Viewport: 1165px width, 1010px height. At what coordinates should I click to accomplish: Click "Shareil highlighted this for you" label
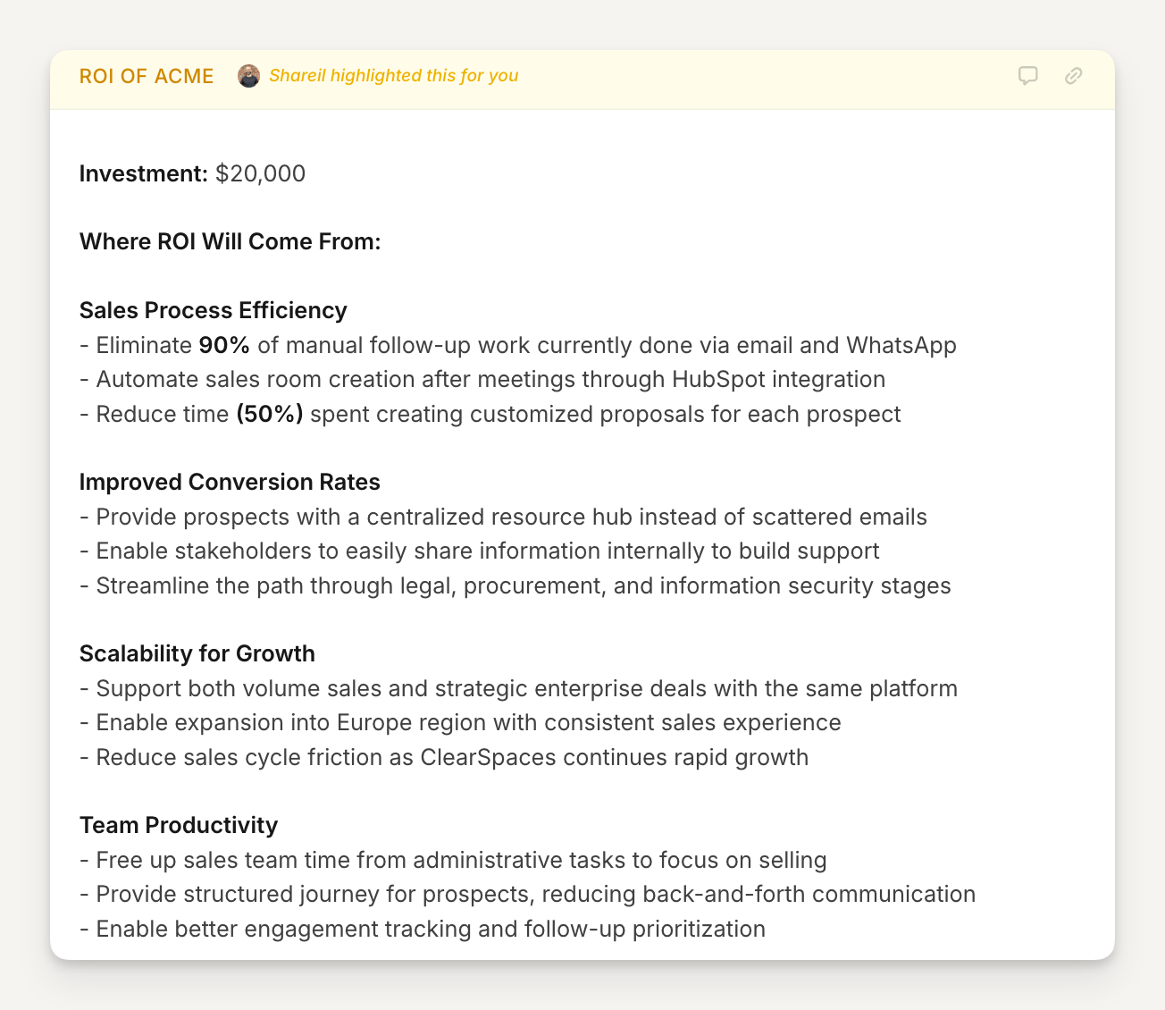(393, 76)
